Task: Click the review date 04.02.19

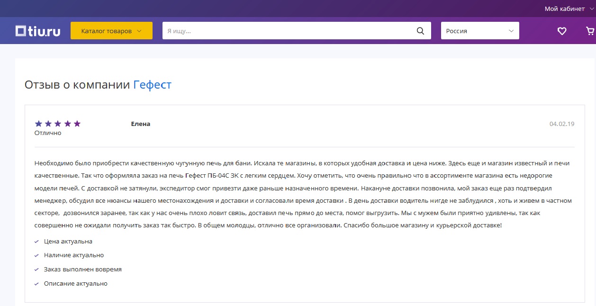Action: 562,124
